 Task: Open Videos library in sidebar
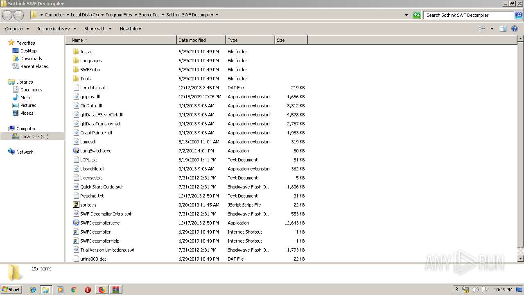27,113
